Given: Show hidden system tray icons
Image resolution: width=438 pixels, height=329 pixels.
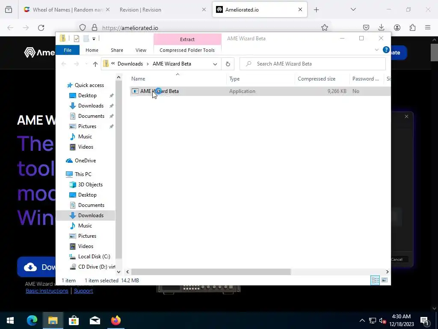Looking at the screenshot, I should 362,320.
